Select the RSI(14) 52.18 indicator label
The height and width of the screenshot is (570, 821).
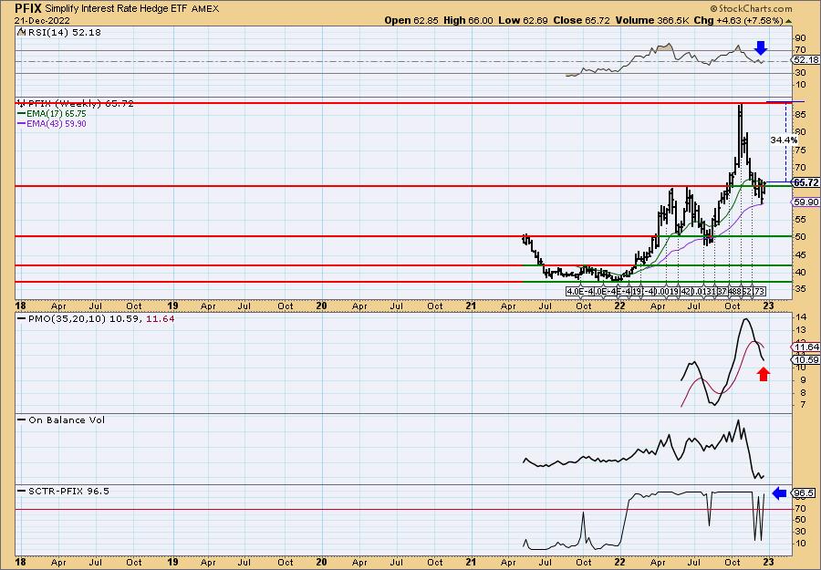63,33
